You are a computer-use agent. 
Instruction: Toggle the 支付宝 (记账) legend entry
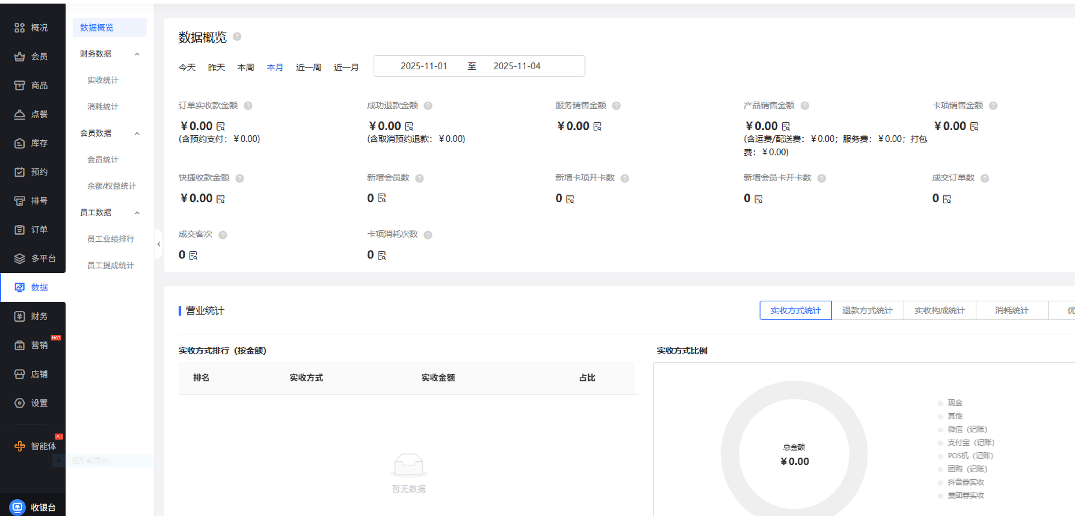[x=970, y=443]
